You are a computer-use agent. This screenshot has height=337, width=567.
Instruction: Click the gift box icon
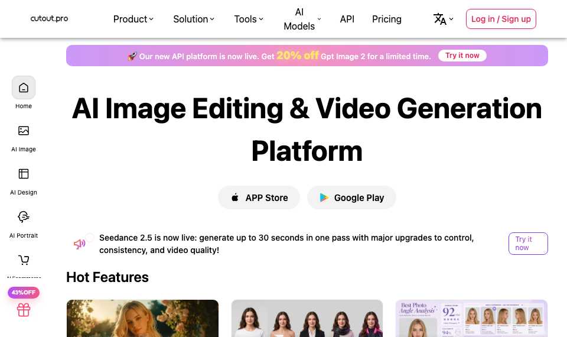[24, 310]
